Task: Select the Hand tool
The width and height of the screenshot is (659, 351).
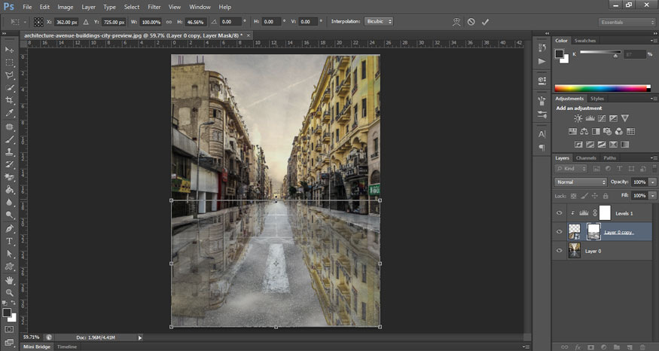Action: pyautogui.click(x=9, y=280)
